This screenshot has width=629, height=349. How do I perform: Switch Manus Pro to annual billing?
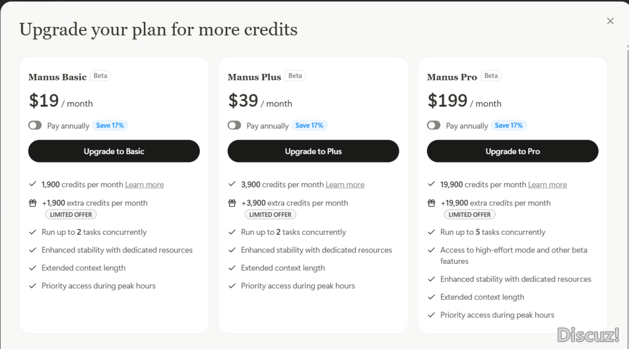433,125
